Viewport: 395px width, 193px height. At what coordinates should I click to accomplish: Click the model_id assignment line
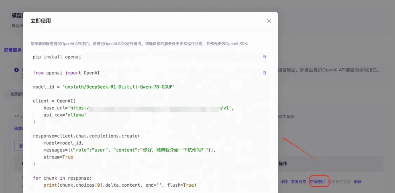(x=104, y=87)
